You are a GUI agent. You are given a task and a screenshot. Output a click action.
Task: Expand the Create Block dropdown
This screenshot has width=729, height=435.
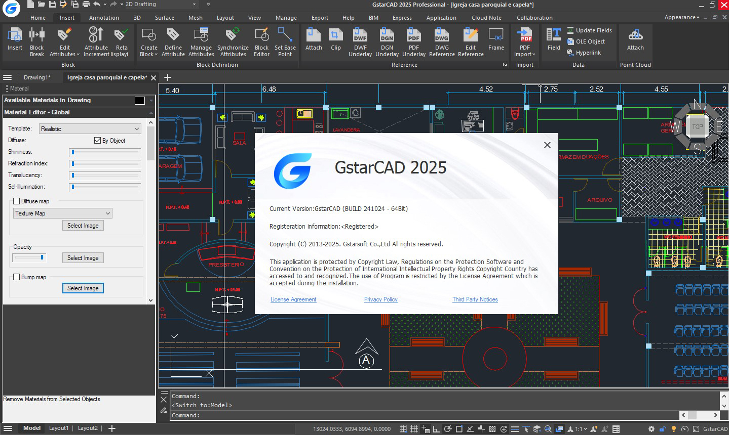pyautogui.click(x=156, y=55)
